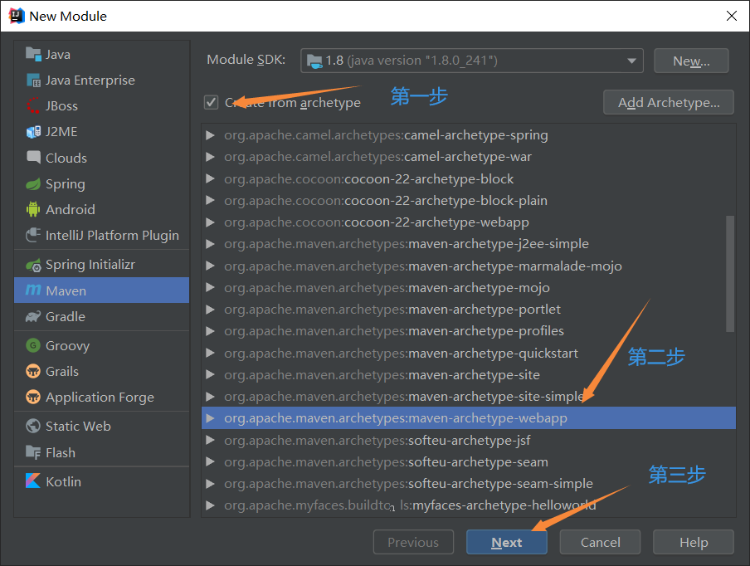Viewport: 750px width, 566px height.
Task: Select maven-archetype-marmalade-mojo archetype
Action: [x=468, y=266]
